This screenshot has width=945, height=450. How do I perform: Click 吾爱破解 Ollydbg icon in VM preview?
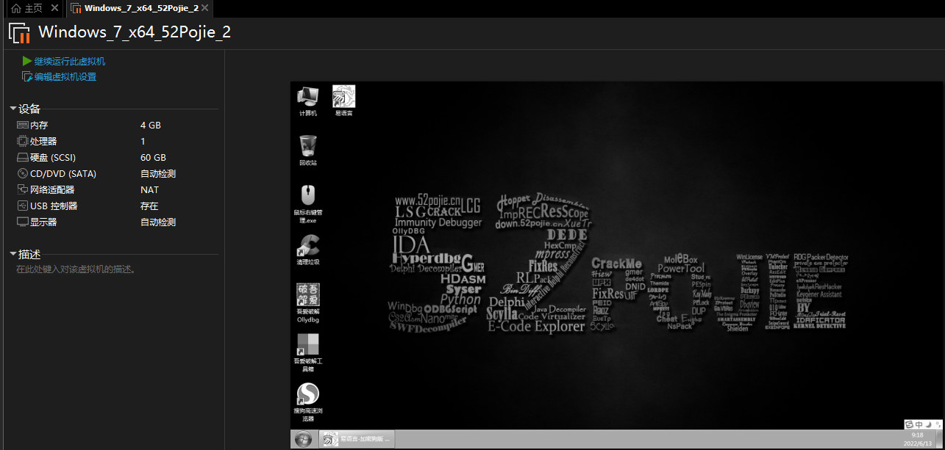pyautogui.click(x=307, y=302)
